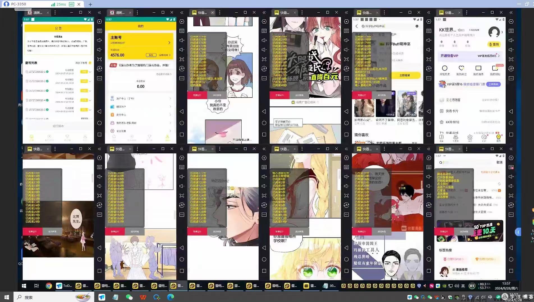Tap 取消 cancel next to bottom search bar
The image size is (534, 302).
499,162
